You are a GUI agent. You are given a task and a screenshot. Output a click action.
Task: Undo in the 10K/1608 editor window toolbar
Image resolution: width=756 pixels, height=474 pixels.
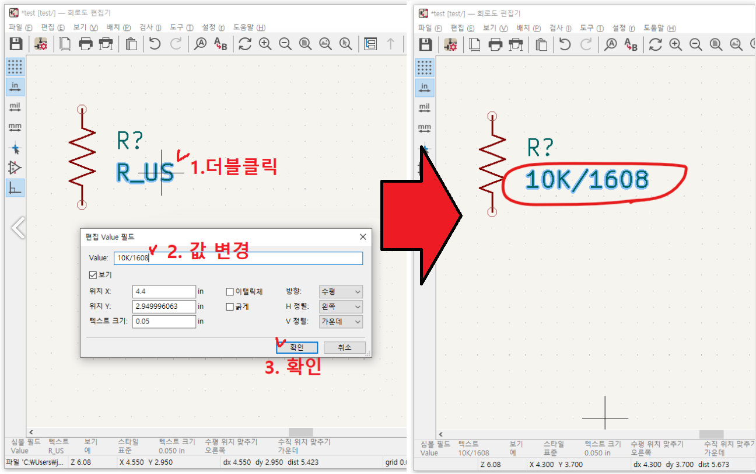tap(565, 44)
